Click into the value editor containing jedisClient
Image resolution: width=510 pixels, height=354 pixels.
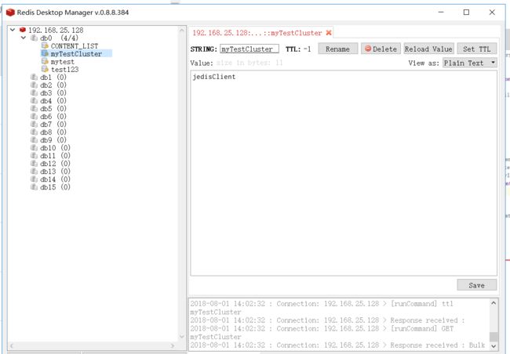pos(344,173)
